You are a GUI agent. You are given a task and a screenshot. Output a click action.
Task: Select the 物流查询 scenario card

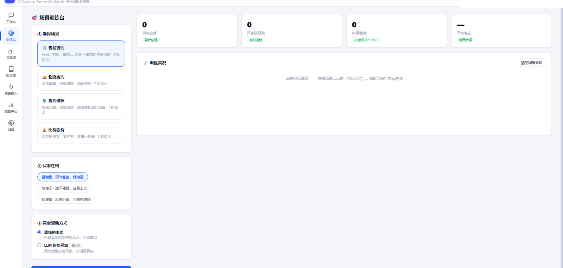pyautogui.click(x=81, y=80)
